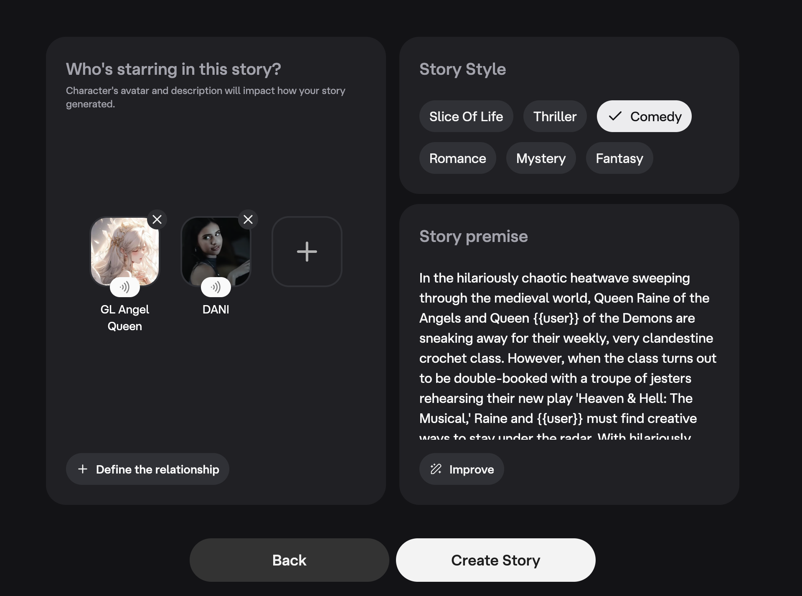The height and width of the screenshot is (596, 802).
Task: Open DANI avatar thumbnail
Action: point(216,249)
